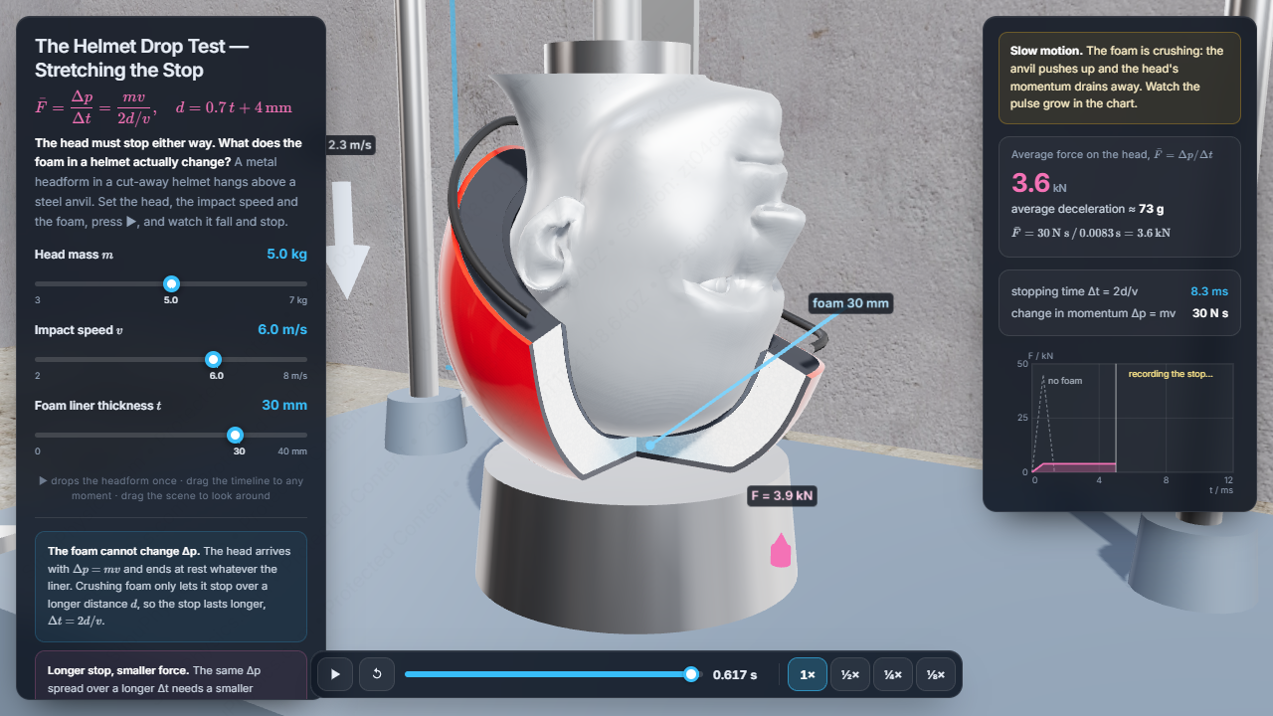The image size is (1273, 716).
Task: Select 1× playback speed
Action: coord(808,674)
